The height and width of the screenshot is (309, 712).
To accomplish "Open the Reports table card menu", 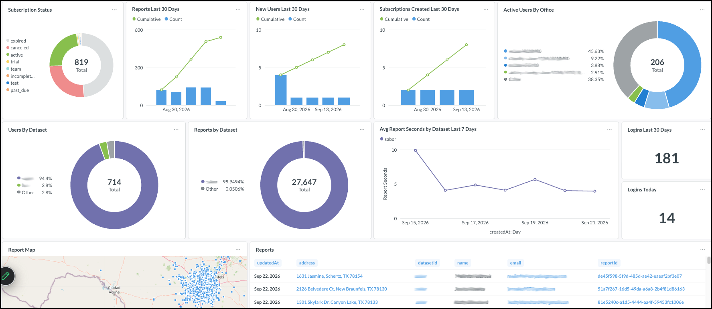I will (x=702, y=250).
